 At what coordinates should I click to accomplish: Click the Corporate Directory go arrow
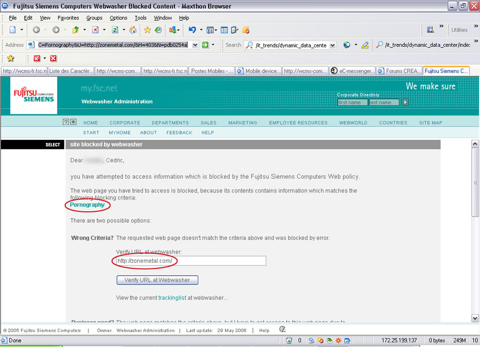(x=405, y=102)
